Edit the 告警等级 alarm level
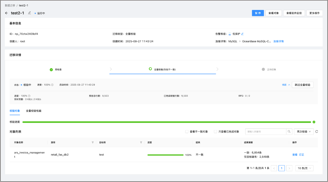Image resolution: width=328 pixels, height=182 pixels. point(242,34)
